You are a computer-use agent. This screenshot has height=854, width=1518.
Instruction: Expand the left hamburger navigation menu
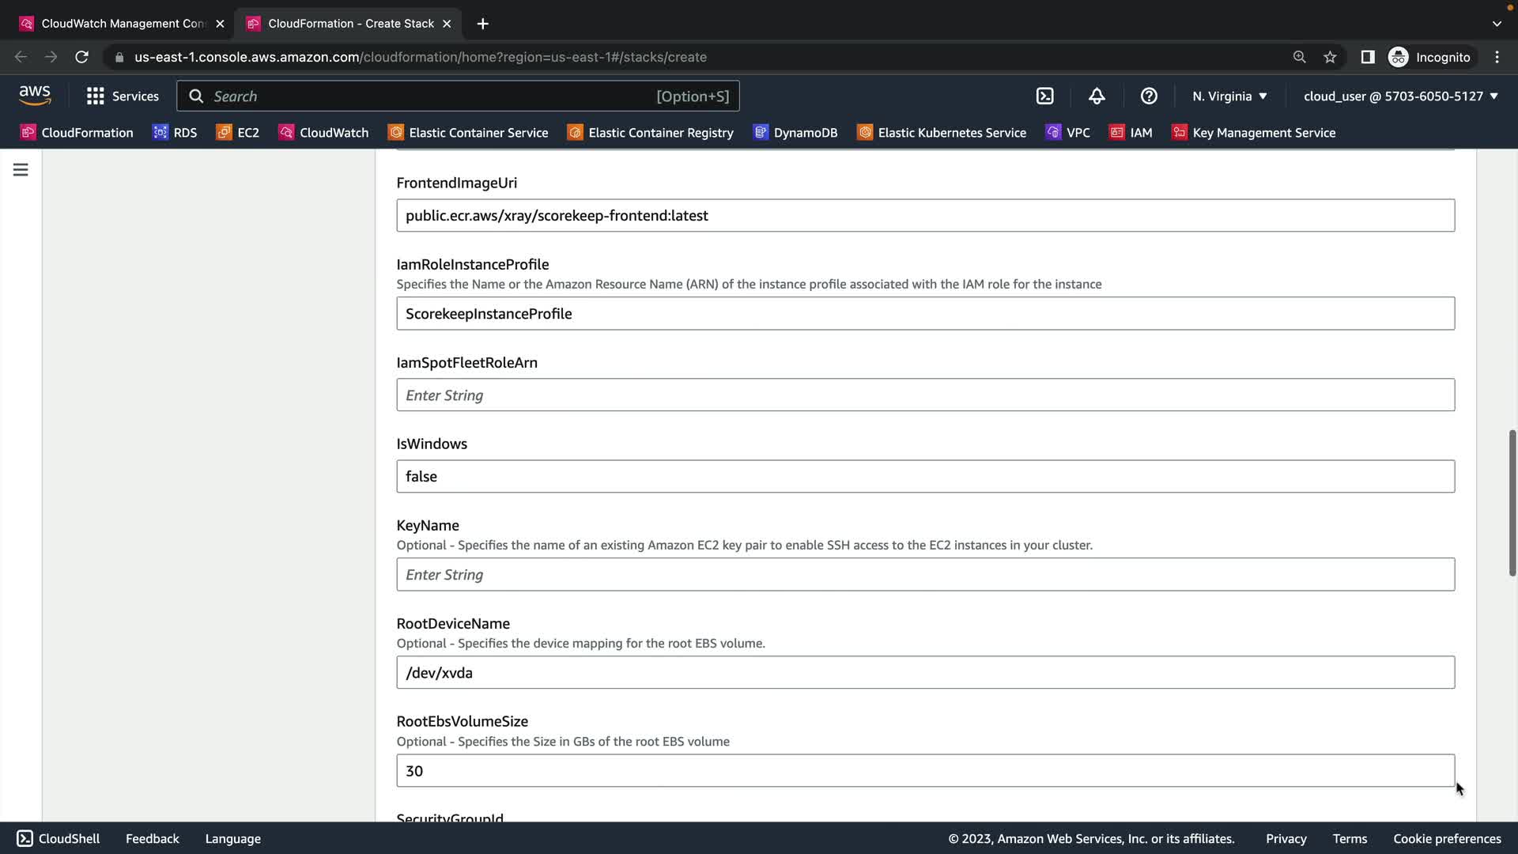(x=21, y=170)
